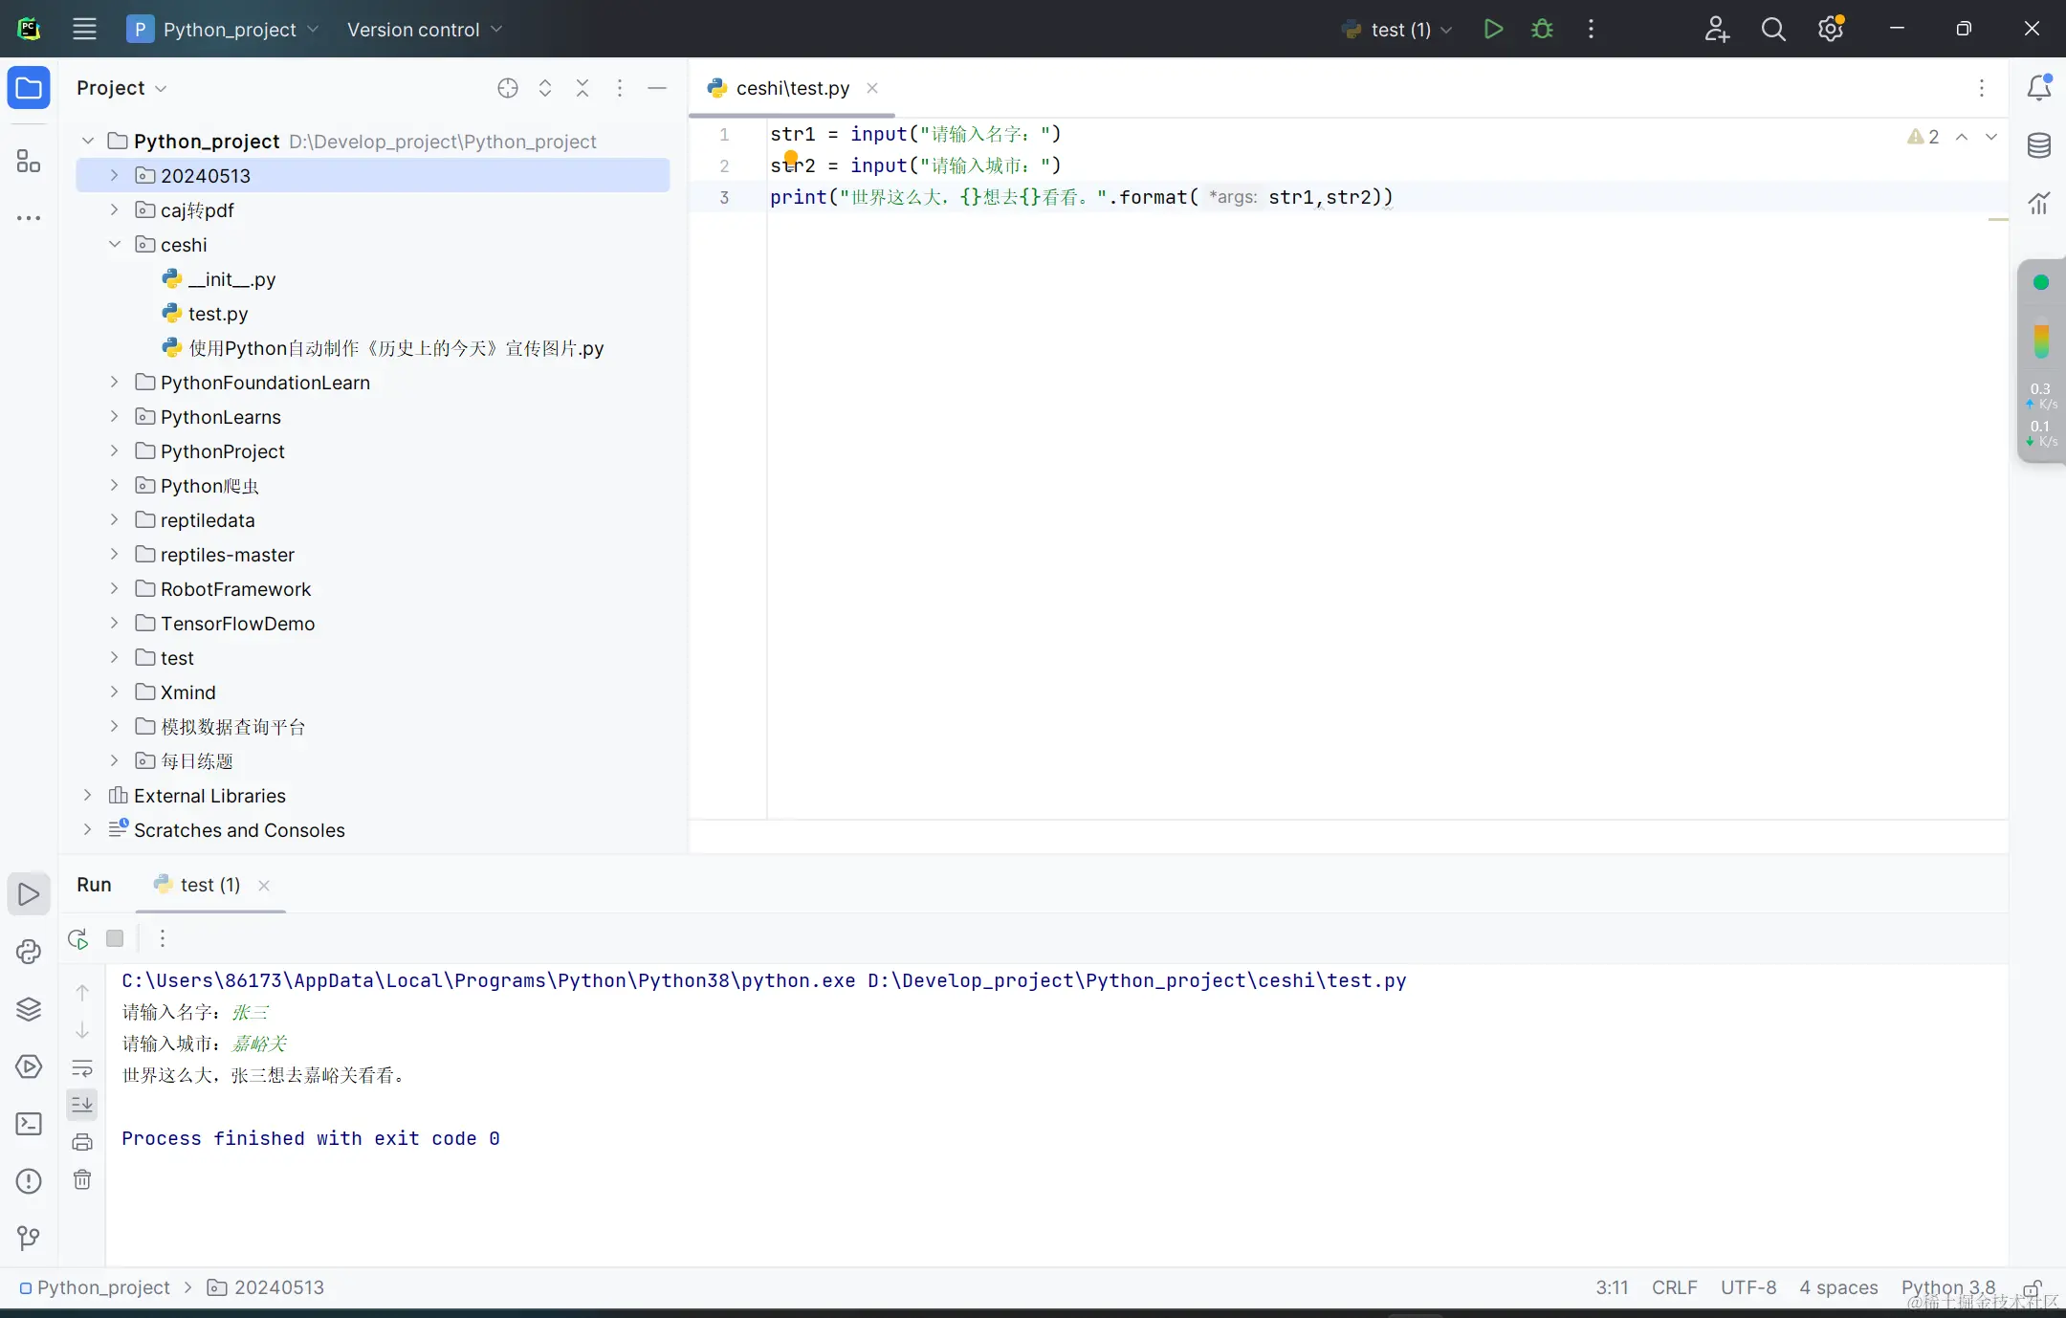This screenshot has width=2066, height=1318.
Task: Open the Terminal tool window
Action: (x=29, y=1124)
